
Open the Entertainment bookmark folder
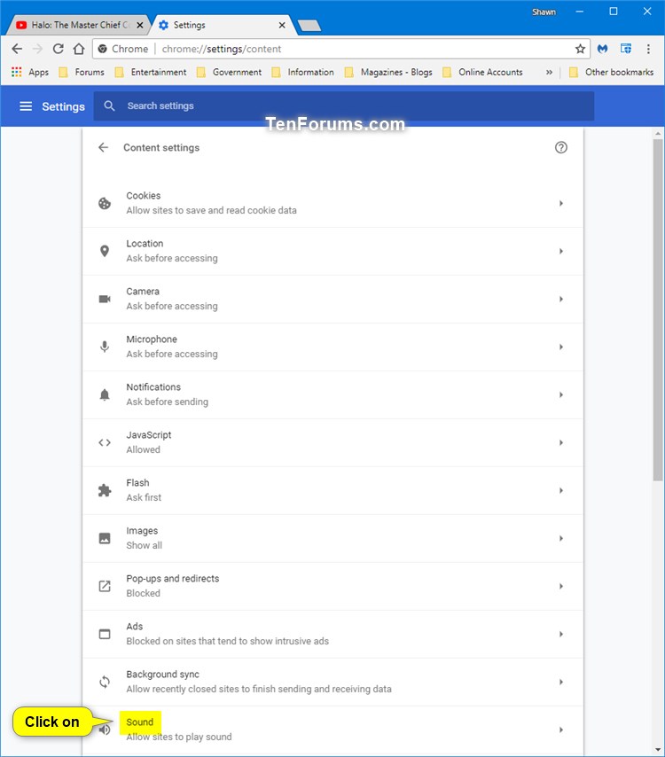[151, 72]
